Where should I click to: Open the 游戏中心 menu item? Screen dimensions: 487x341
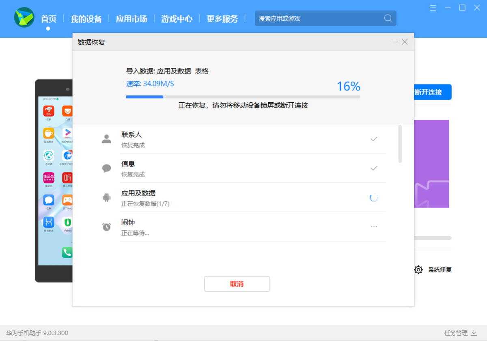click(x=177, y=19)
